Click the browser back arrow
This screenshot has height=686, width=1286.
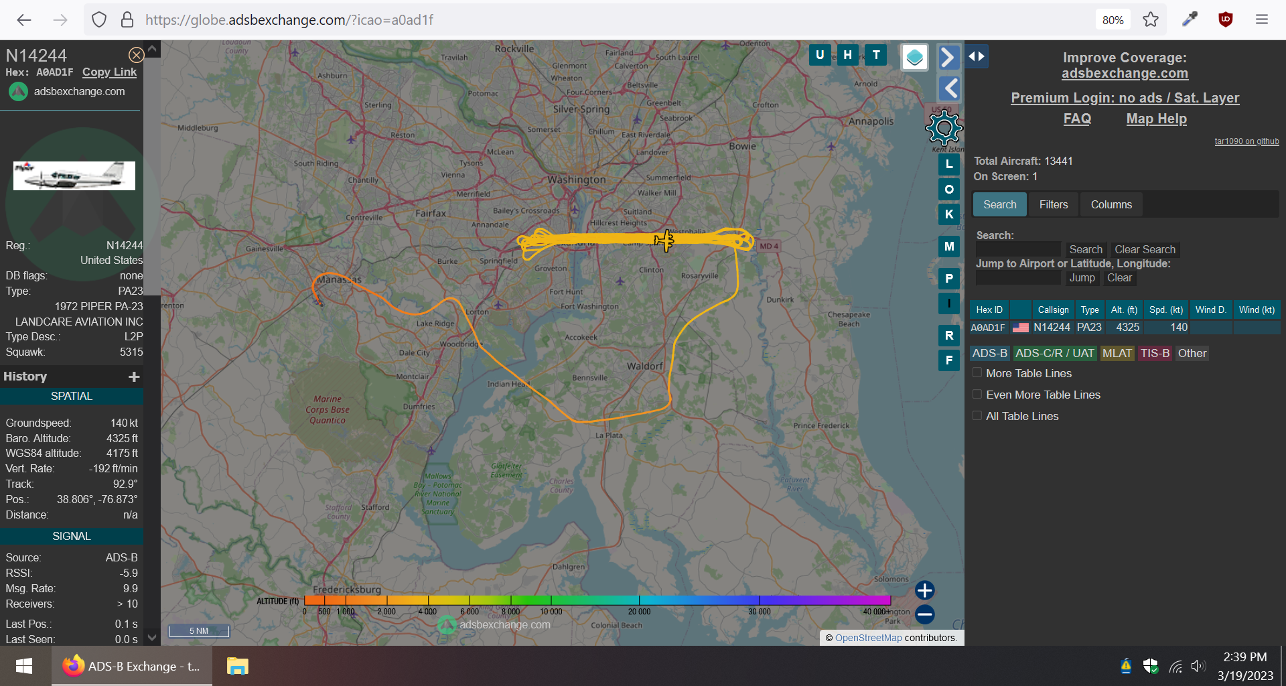(x=24, y=20)
